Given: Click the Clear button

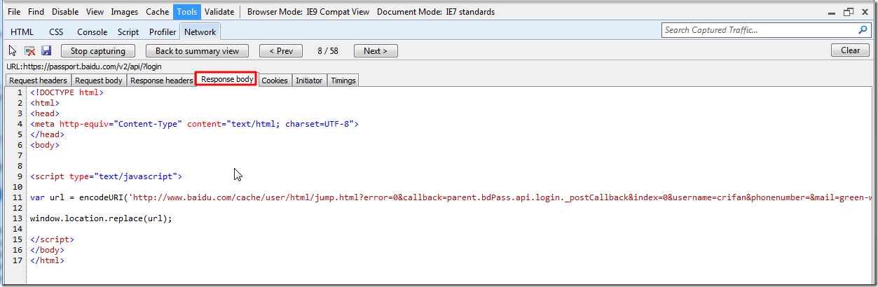Looking at the screenshot, I should 850,50.
